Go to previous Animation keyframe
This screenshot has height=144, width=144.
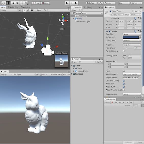tap(120, 102)
